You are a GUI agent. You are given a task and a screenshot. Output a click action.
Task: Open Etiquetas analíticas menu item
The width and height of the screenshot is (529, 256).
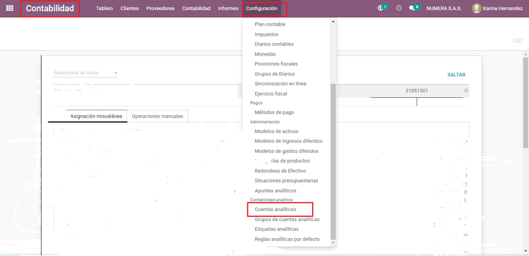pyautogui.click(x=276, y=229)
